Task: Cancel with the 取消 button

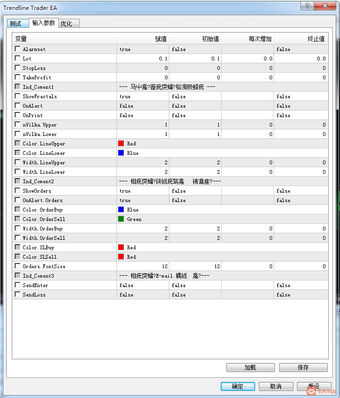Action: click(276, 386)
